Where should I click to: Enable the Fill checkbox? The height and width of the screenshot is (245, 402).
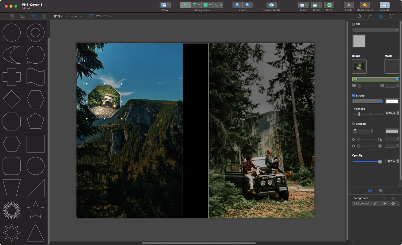click(x=353, y=24)
